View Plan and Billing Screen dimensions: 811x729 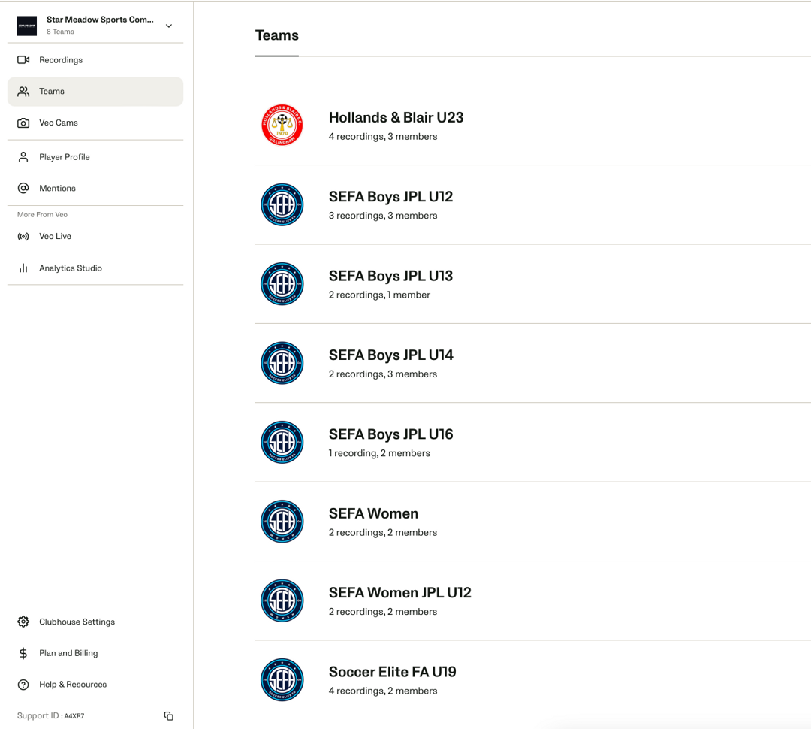68,653
